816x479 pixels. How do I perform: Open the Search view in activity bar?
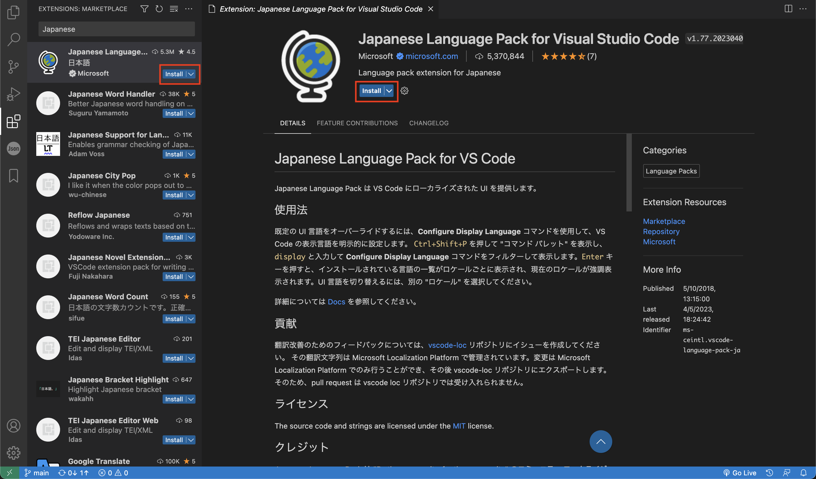[13, 39]
